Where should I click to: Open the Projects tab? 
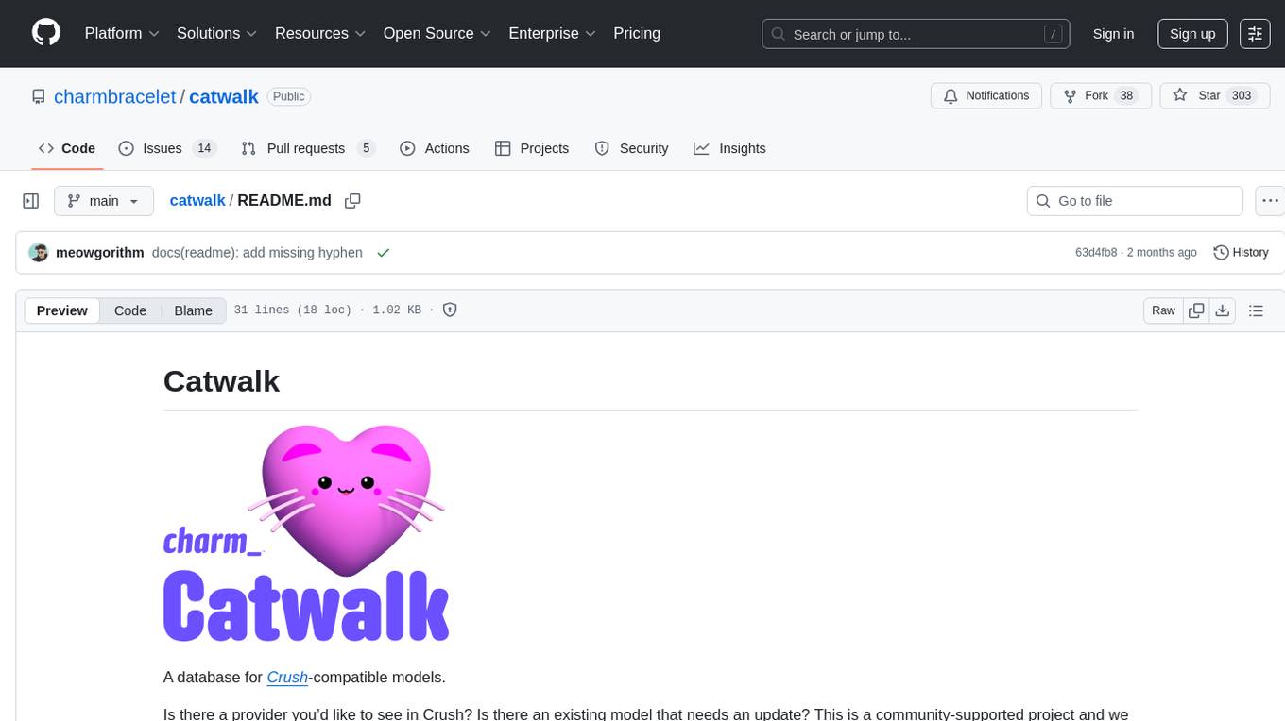532,148
